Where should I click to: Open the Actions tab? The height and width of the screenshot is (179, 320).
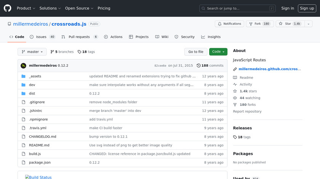(x=113, y=37)
